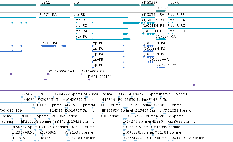Click the l(1)G0334-PD protein label
The width and height of the screenshot is (233, 142).
pos(154,49)
